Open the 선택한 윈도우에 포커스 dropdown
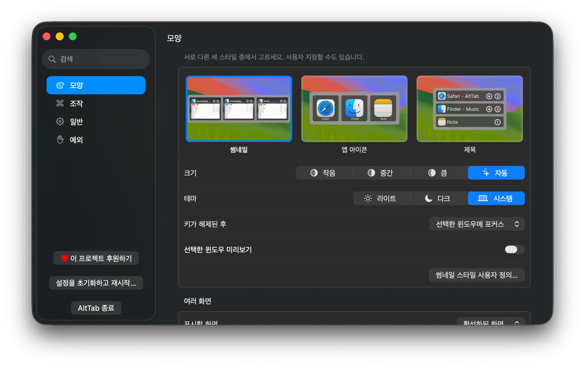585x367 pixels. coord(477,224)
